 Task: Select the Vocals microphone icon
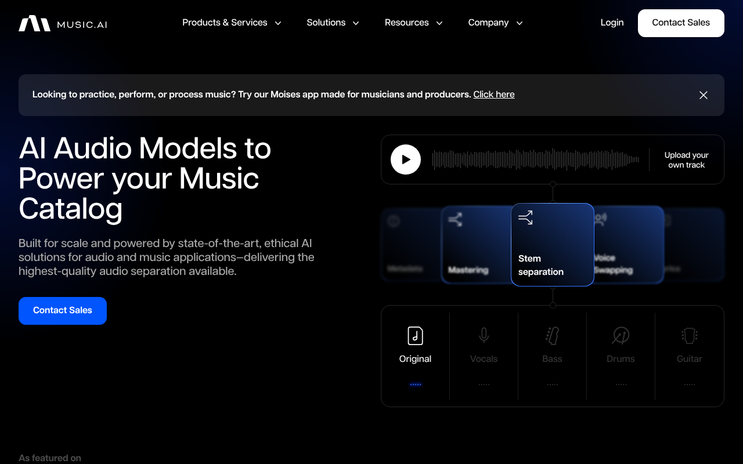coord(484,336)
